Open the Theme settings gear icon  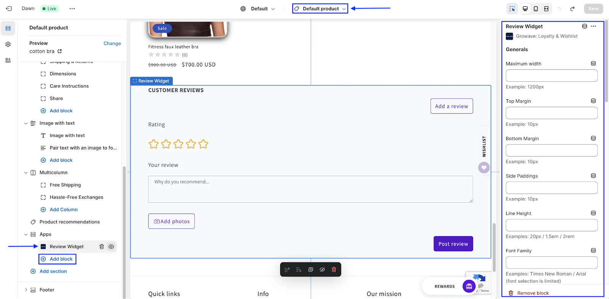8,45
